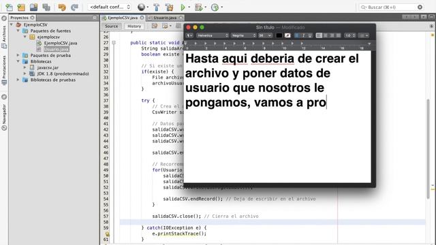Open the dropdown arrow beside the Run icon

point(189,7)
